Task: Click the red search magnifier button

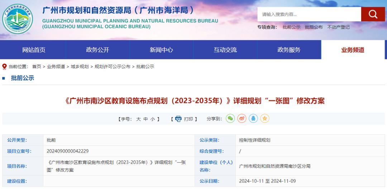Action: point(373,14)
